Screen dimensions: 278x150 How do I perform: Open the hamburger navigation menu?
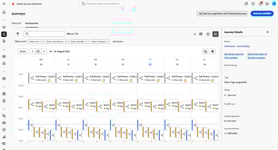coord(4,4)
